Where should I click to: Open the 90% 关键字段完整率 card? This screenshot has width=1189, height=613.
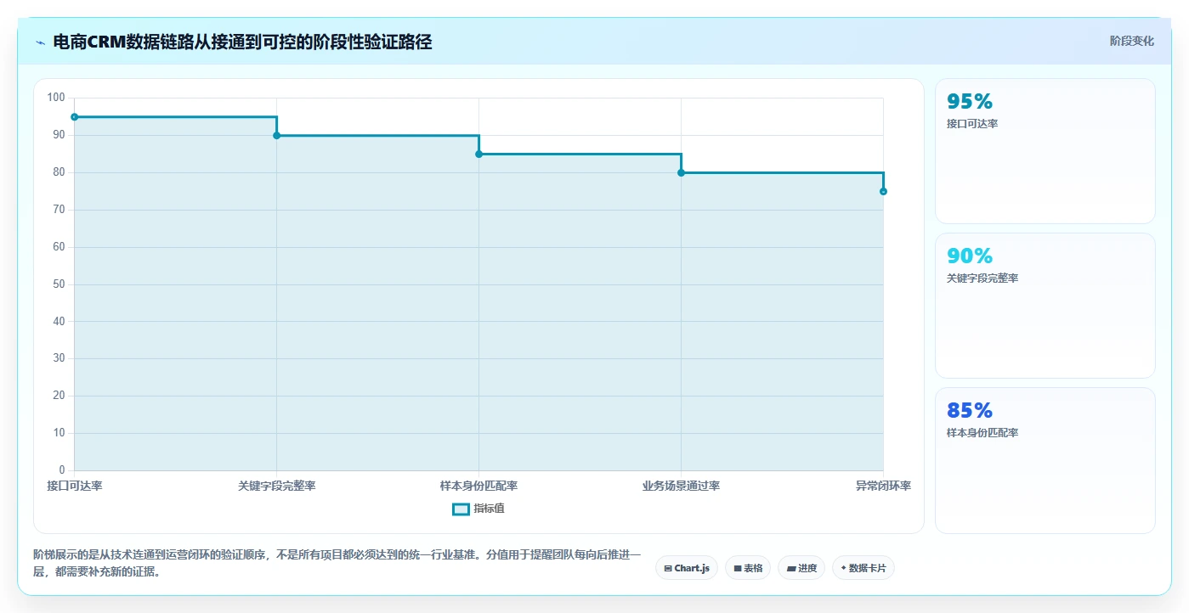point(1045,306)
